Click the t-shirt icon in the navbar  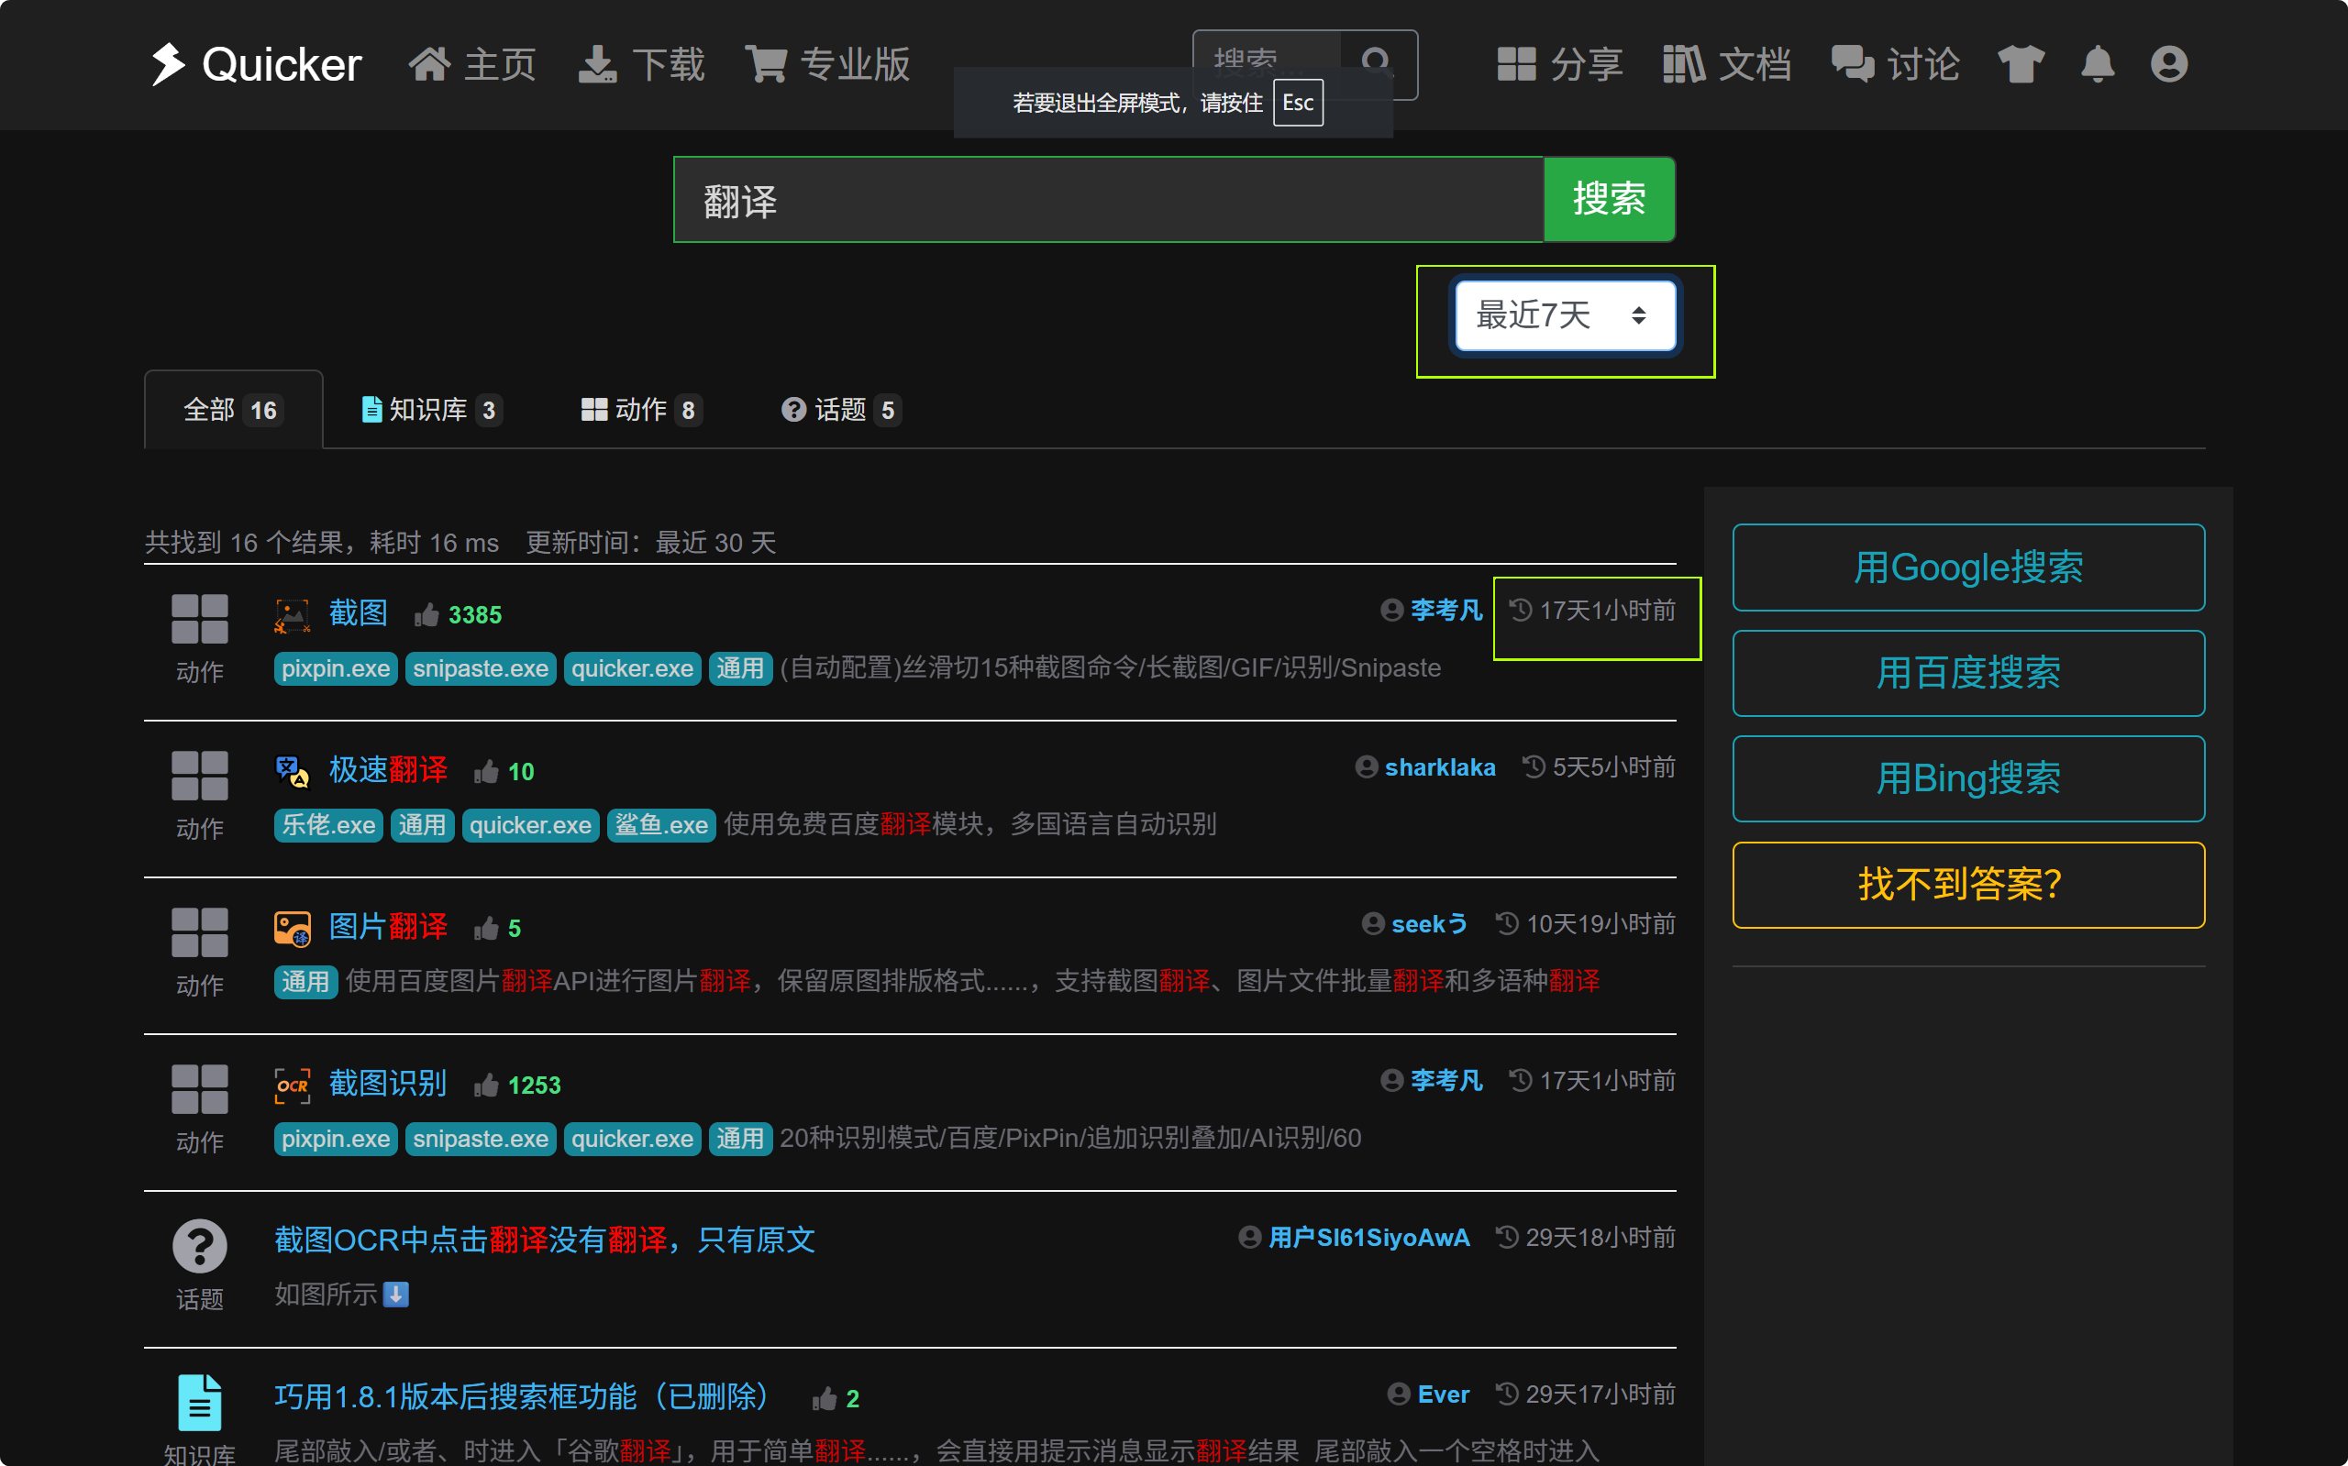pyautogui.click(x=2021, y=64)
